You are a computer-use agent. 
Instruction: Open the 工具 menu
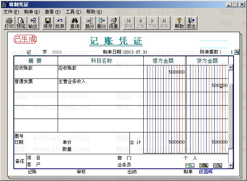tap(73, 12)
